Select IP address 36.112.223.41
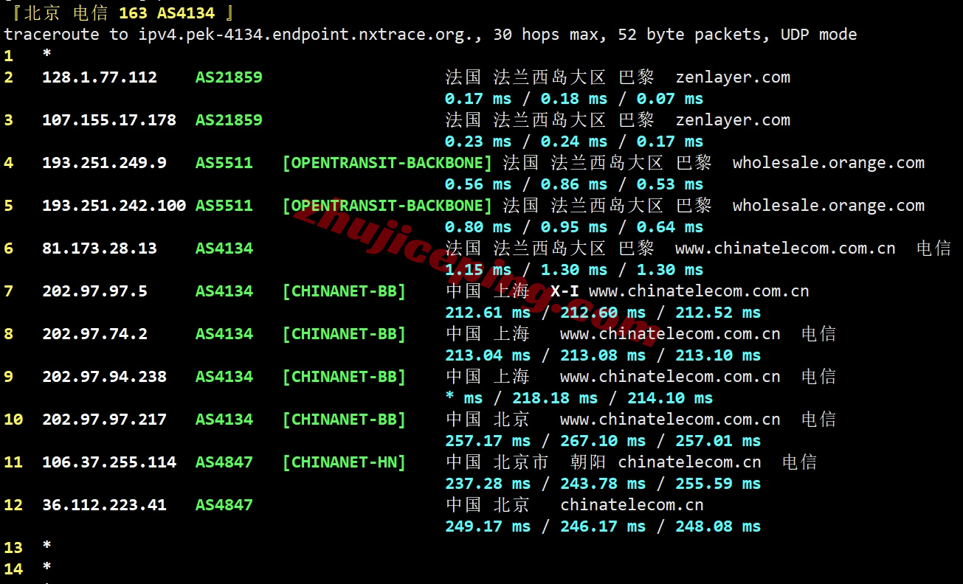This screenshot has width=963, height=584. (104, 505)
